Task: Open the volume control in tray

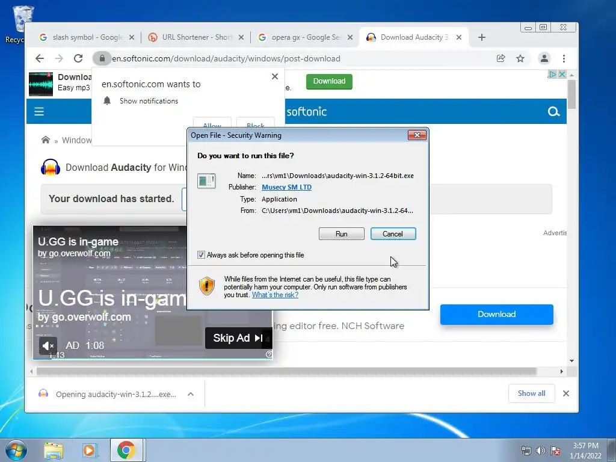Action: [x=541, y=451]
